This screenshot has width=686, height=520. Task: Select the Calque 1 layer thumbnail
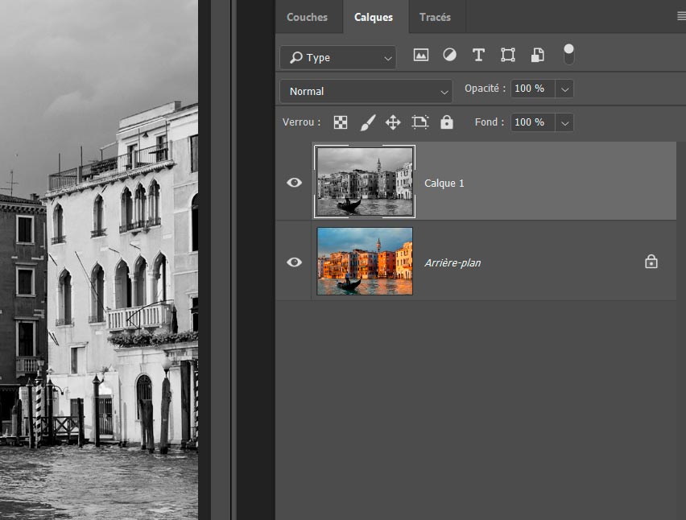365,182
